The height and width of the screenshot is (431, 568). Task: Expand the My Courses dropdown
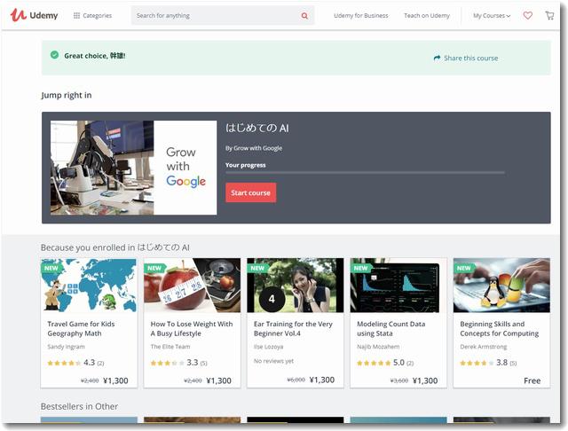click(x=491, y=16)
